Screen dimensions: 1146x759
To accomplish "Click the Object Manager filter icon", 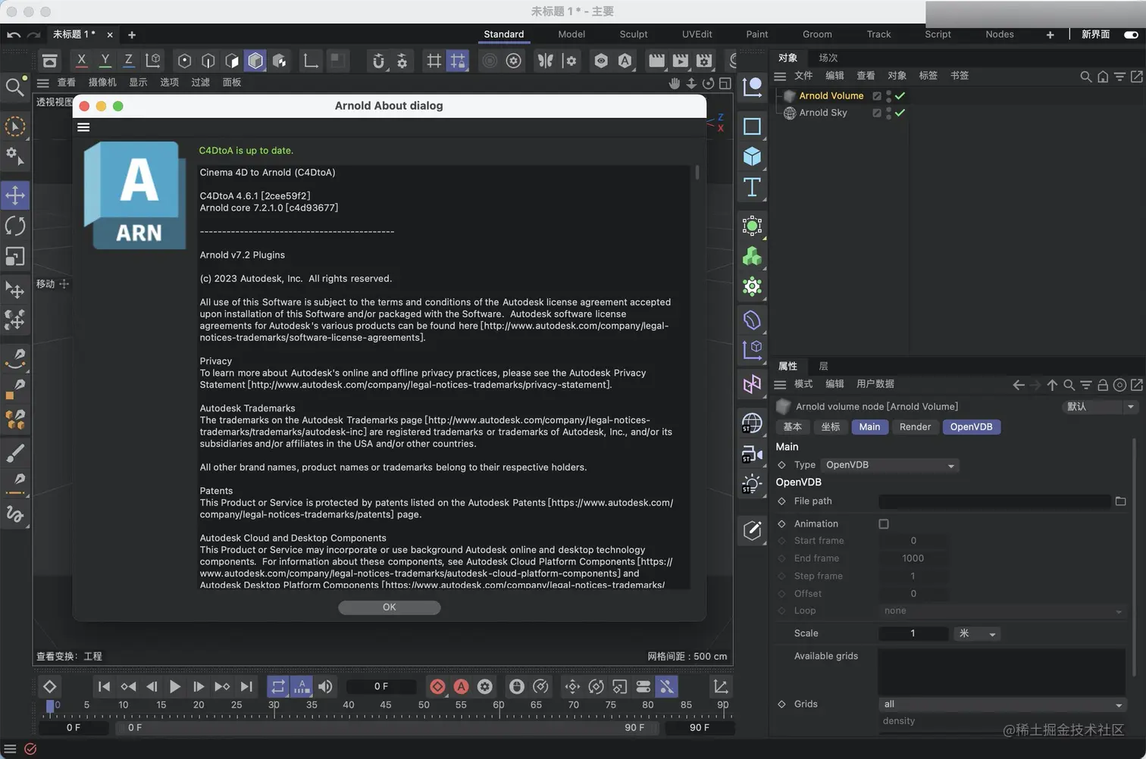I will [1119, 77].
